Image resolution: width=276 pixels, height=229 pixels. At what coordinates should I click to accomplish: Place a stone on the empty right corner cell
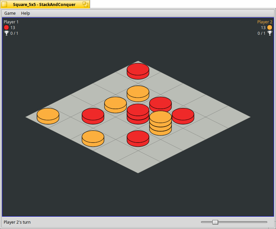228,117
